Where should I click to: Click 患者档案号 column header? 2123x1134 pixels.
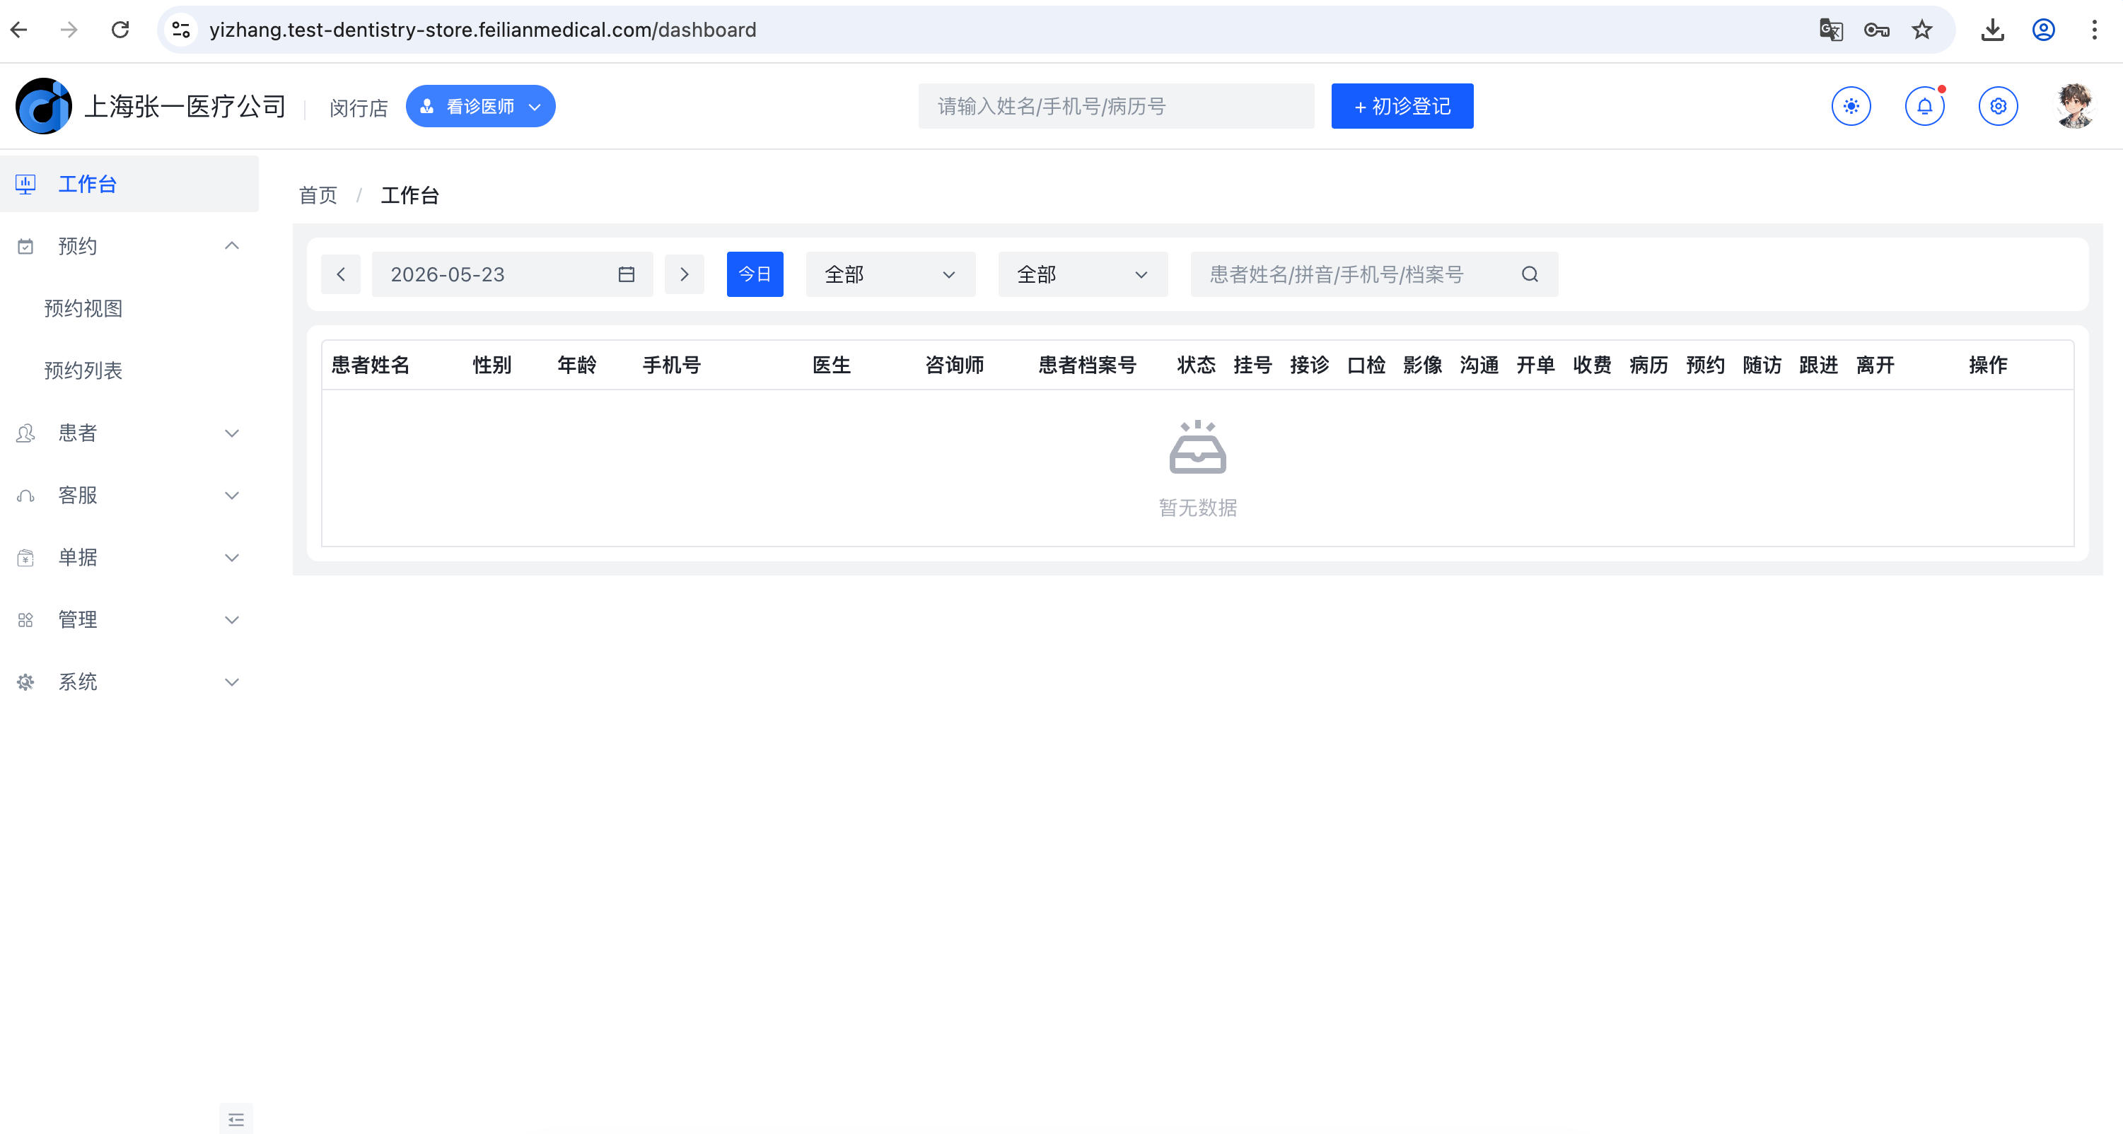1087,365
